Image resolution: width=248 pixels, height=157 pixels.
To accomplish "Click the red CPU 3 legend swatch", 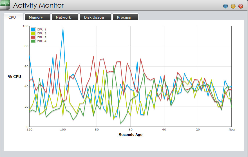I will pos(33,37).
